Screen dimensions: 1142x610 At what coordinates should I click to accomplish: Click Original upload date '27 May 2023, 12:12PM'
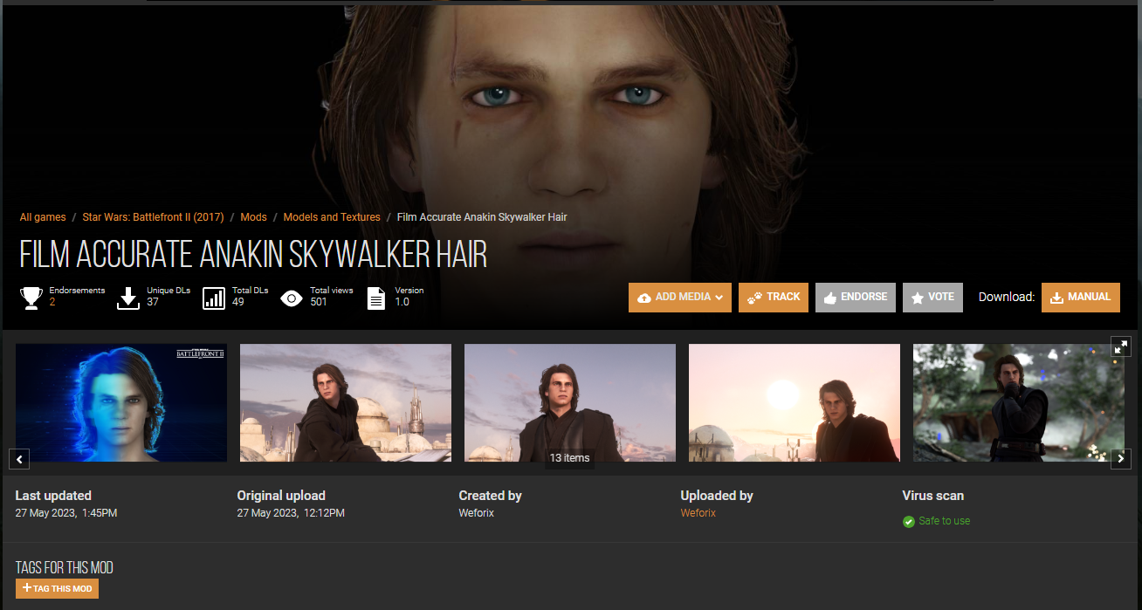pyautogui.click(x=291, y=513)
